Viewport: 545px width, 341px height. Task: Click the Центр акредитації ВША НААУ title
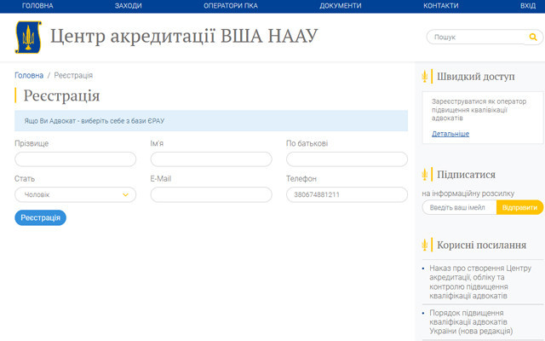184,36
